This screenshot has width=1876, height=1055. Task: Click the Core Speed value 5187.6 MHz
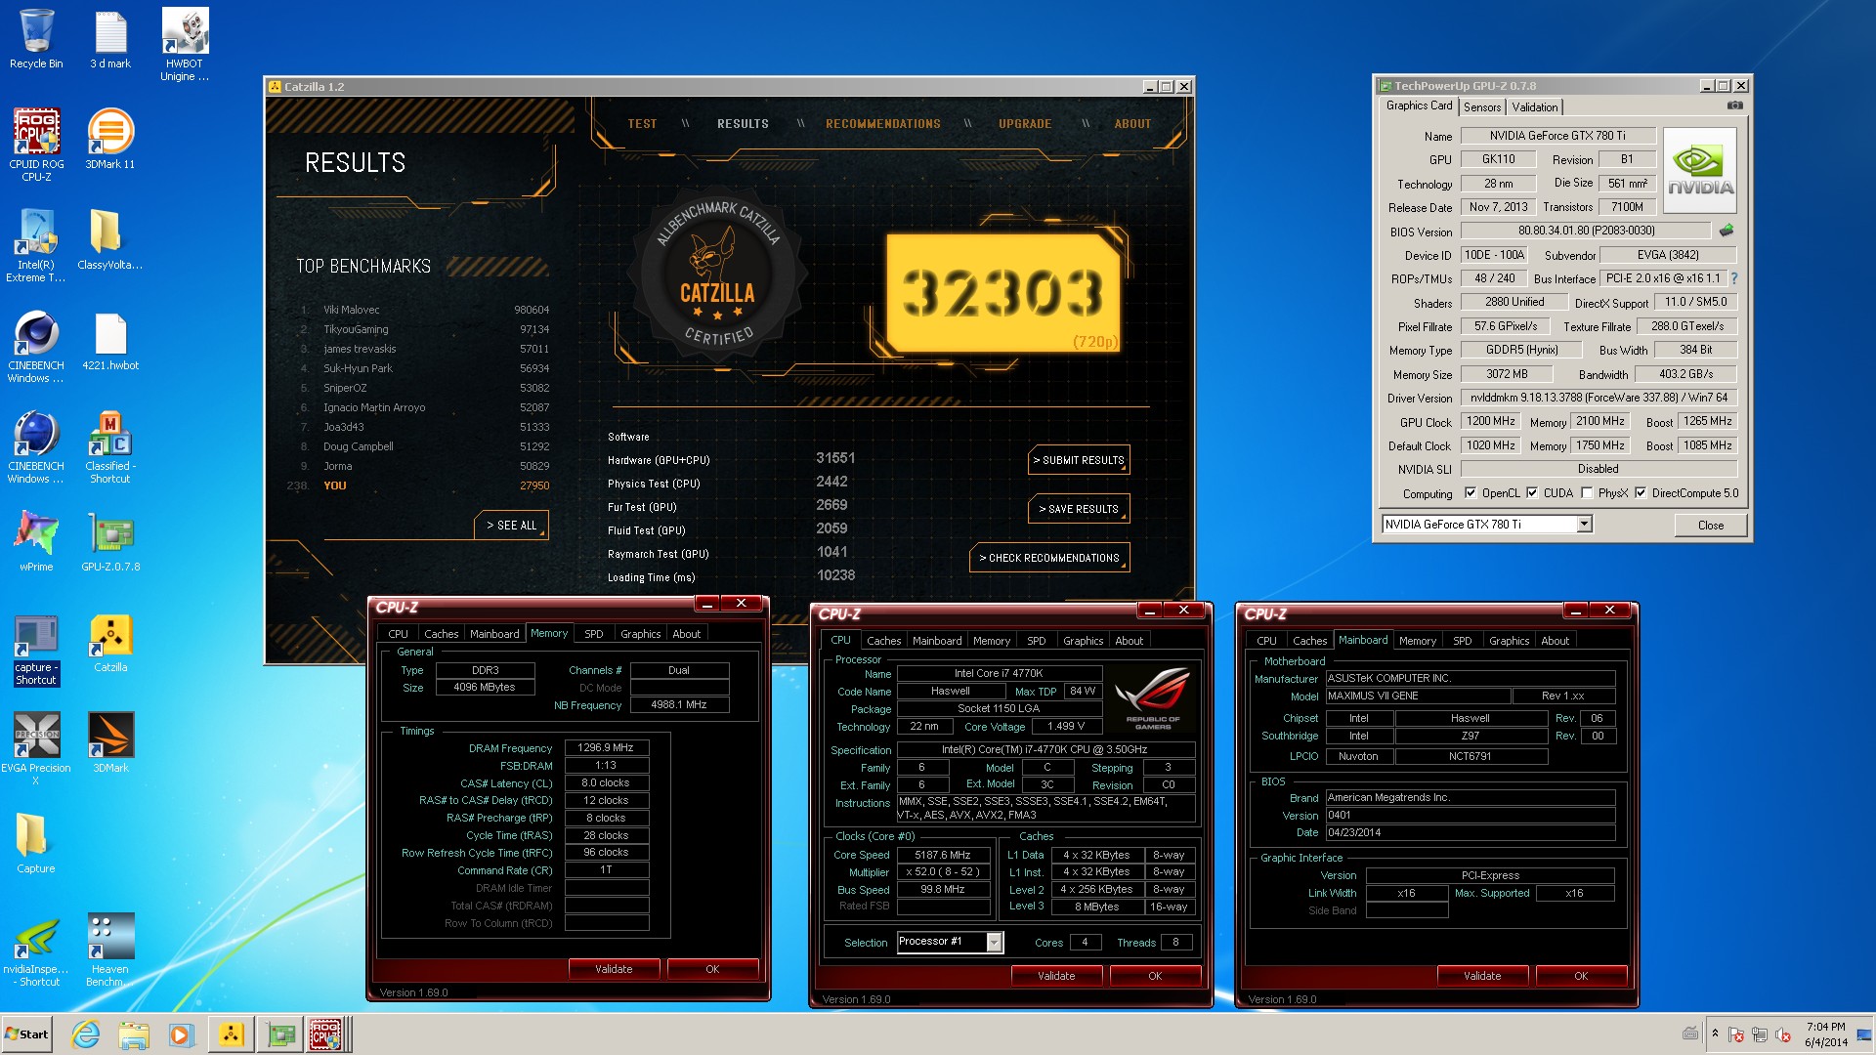(942, 855)
